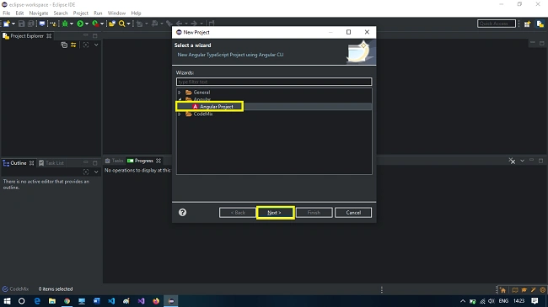The image size is (548, 307).
Task: Open the Outline view menu chevron
Action: tap(96, 172)
